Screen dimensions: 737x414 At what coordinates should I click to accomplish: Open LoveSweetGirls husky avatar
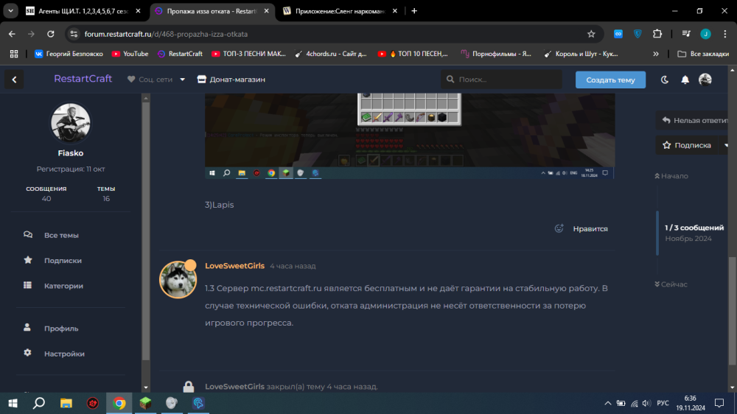pyautogui.click(x=178, y=280)
